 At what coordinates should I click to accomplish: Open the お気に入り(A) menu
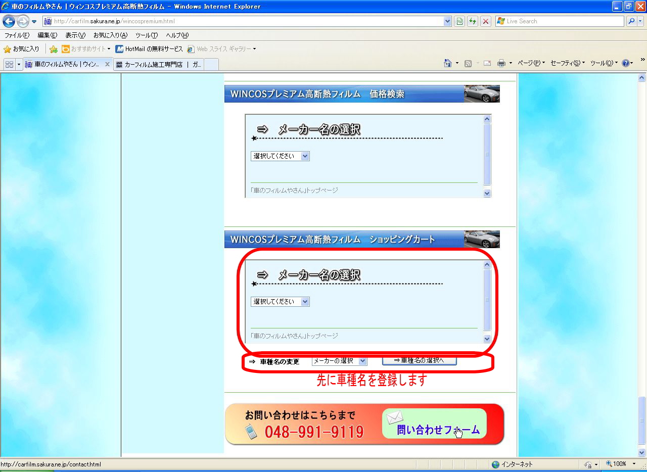(110, 35)
